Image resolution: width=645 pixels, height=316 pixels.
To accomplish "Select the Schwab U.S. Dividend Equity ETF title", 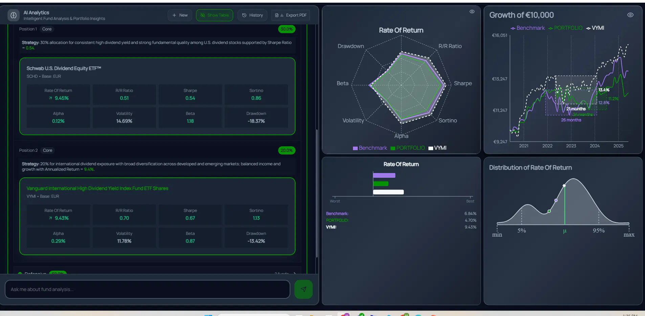I will pos(64,68).
